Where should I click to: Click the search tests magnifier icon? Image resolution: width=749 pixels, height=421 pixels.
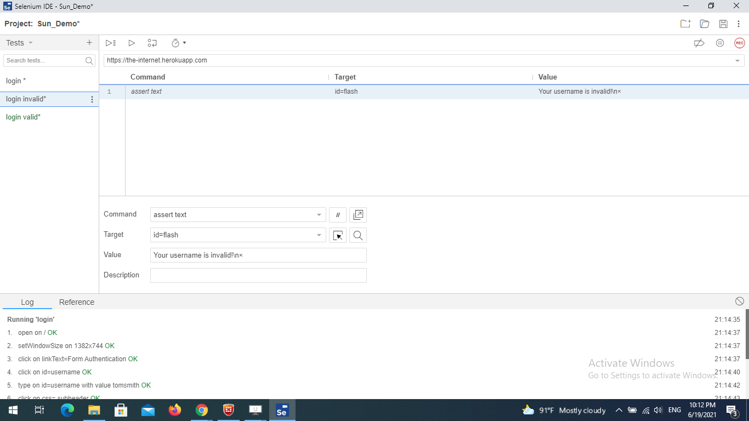[90, 61]
